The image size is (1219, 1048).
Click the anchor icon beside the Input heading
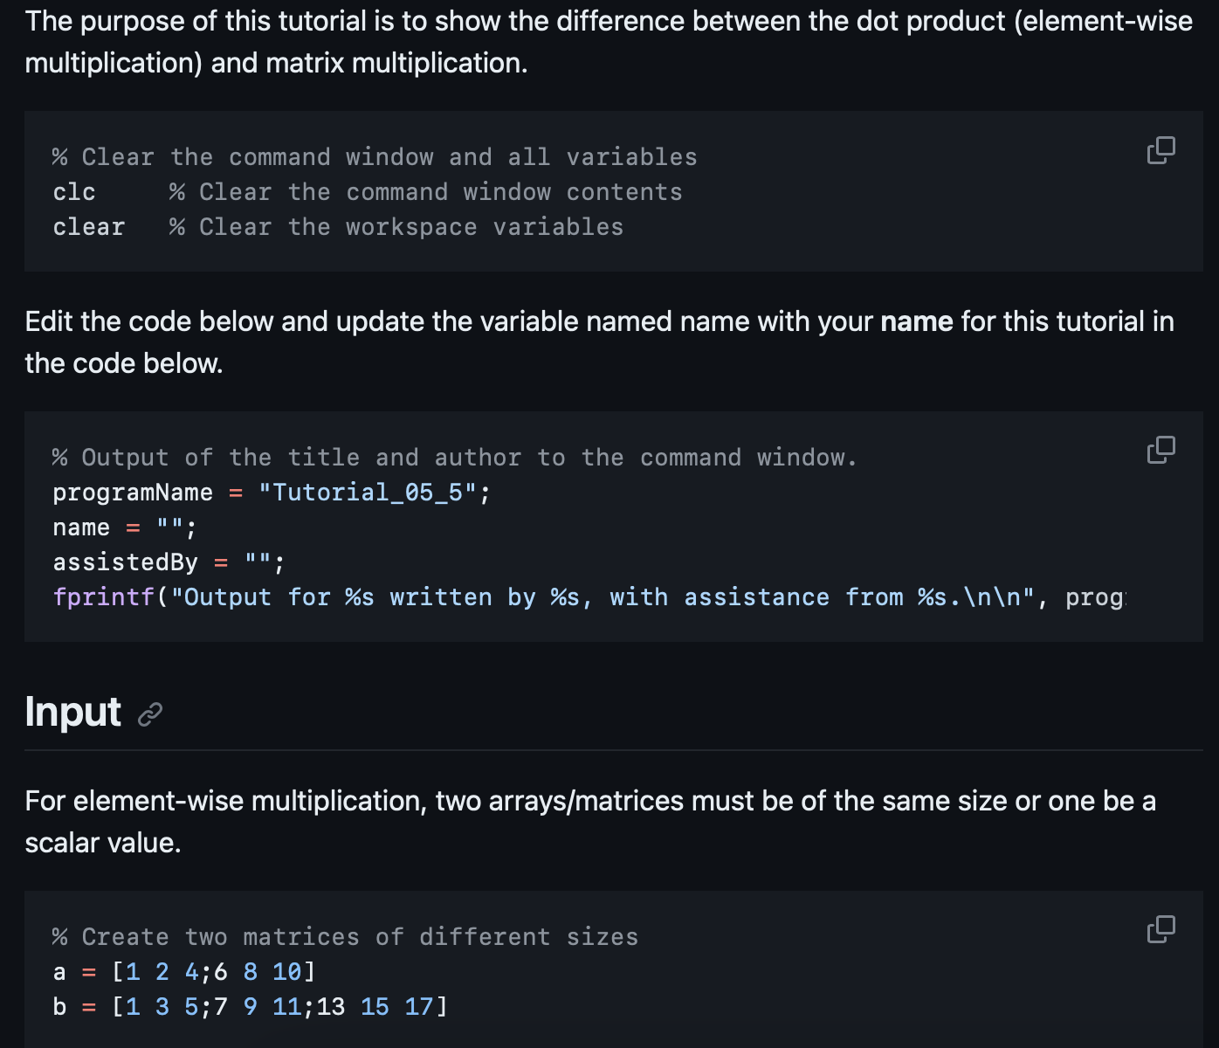click(150, 714)
